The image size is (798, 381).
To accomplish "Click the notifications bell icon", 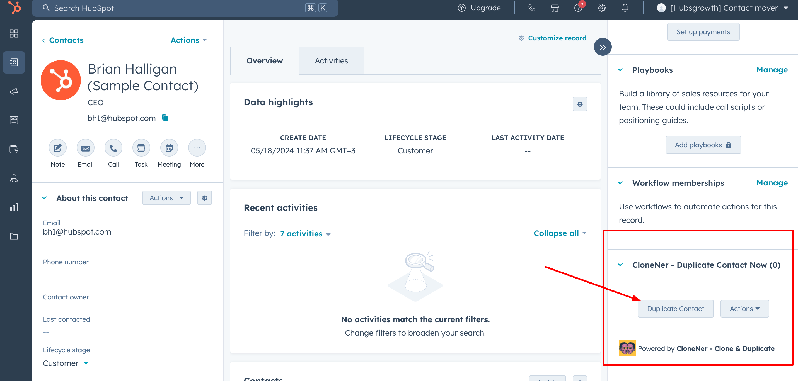I will click(625, 8).
